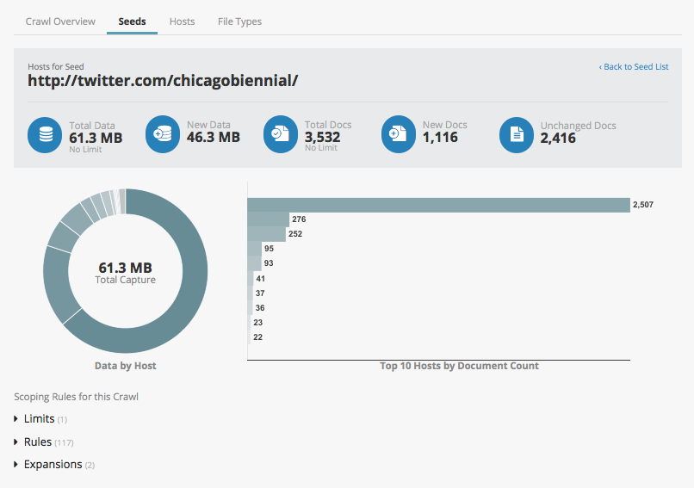Click the Total Data database icon
Screen dimensions: 694x488
point(45,135)
